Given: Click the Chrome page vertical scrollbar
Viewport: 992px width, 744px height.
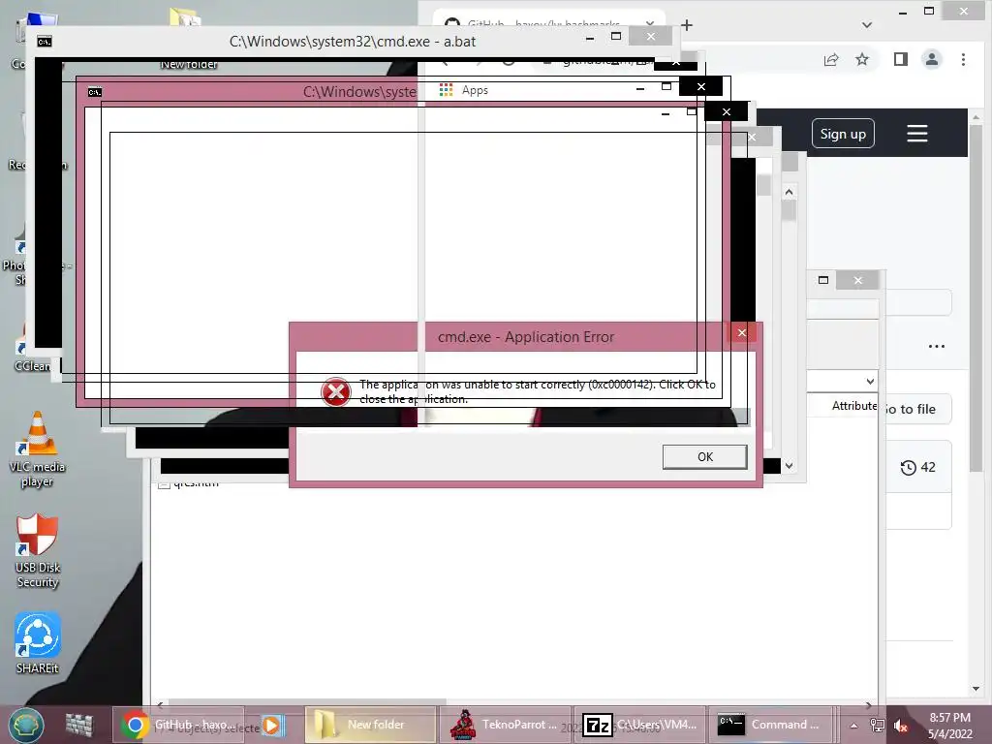Looking at the screenshot, I should click(x=976, y=297).
